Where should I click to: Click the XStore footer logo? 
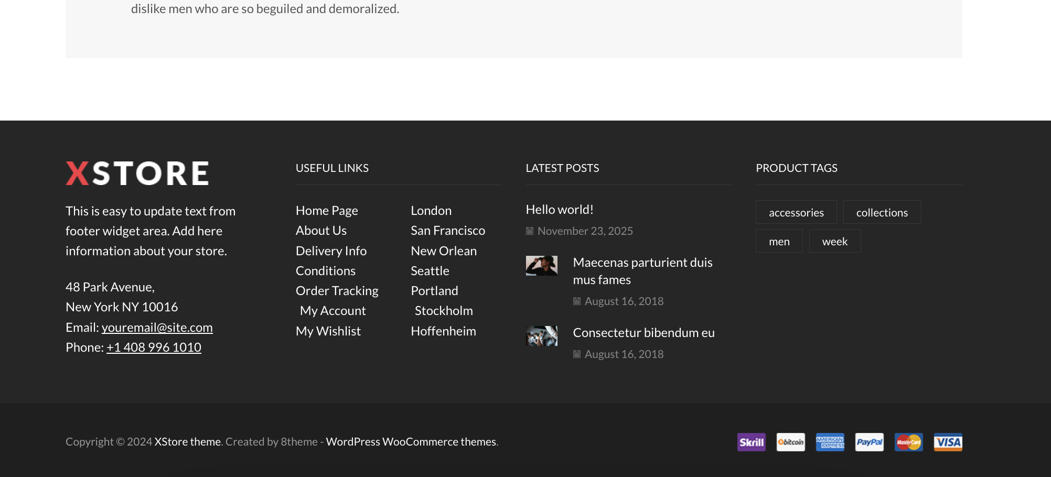click(137, 173)
